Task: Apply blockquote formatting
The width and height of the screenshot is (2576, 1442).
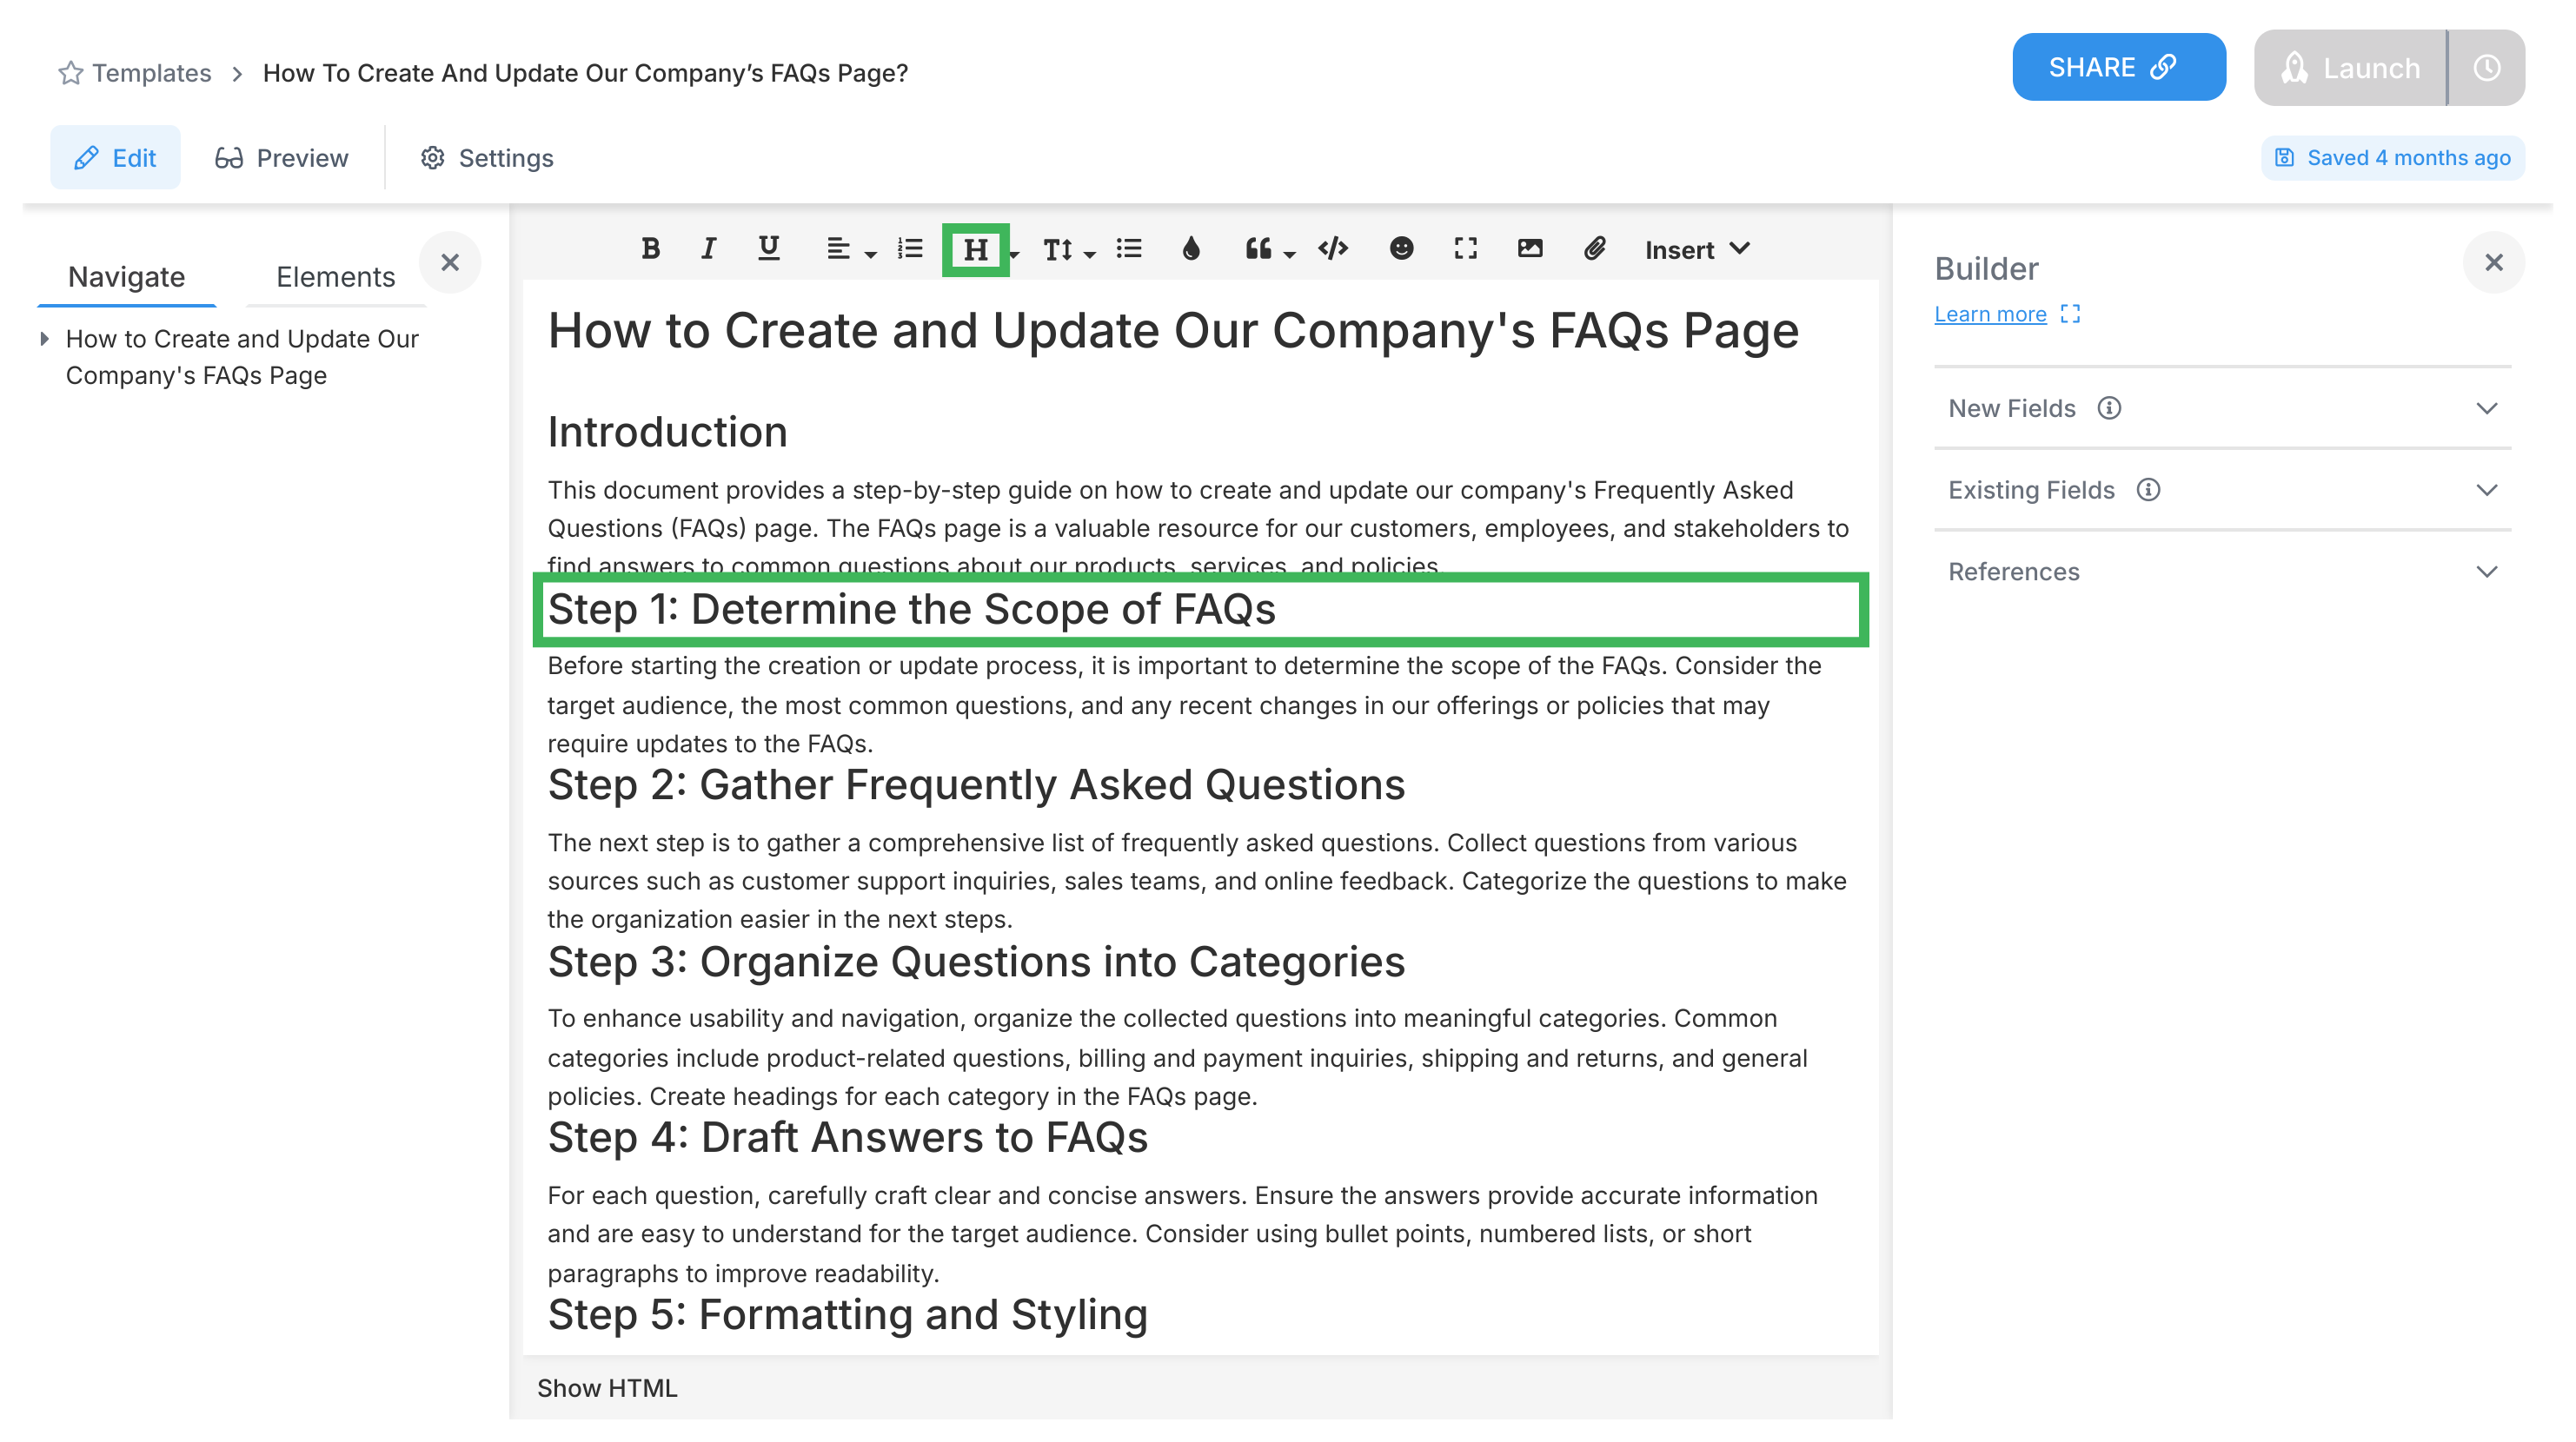Action: pyautogui.click(x=1259, y=250)
